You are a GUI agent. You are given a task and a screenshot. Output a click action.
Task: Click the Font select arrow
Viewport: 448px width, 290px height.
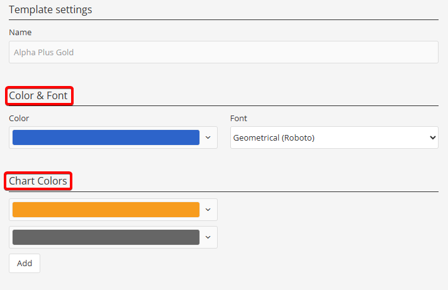pos(432,137)
